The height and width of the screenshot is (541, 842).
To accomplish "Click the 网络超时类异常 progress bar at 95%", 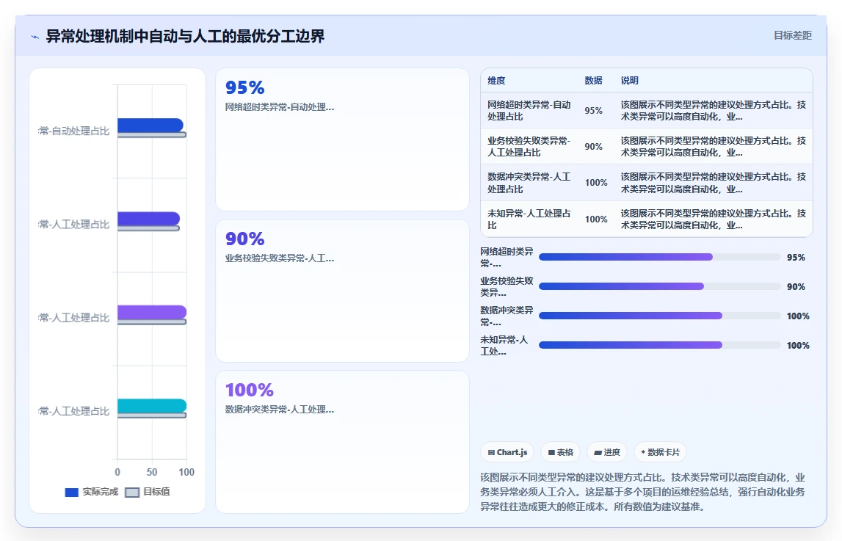I will coord(659,257).
